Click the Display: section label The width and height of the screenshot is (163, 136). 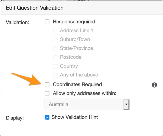15,118
